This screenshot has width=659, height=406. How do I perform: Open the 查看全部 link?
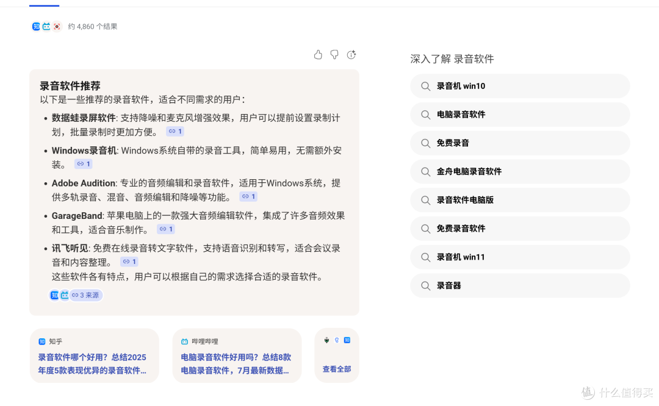pos(337,368)
